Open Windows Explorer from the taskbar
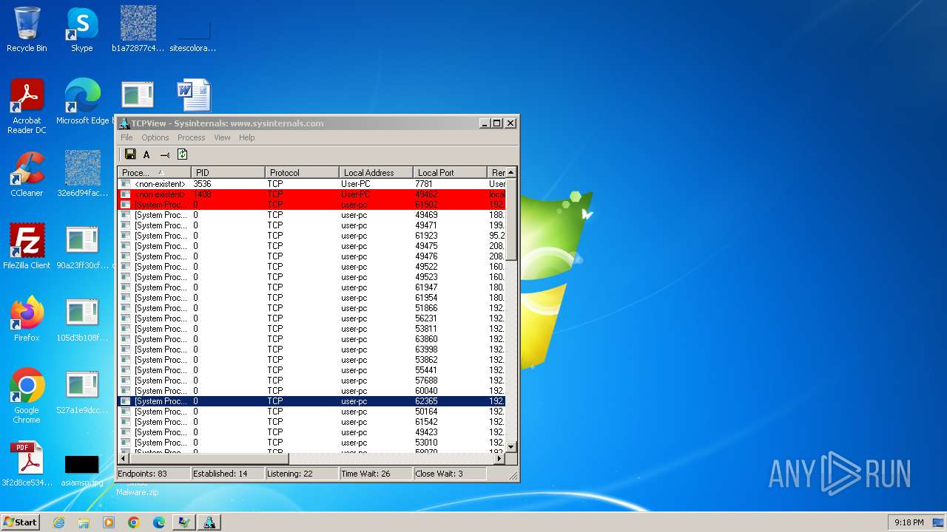Screen dimensions: 947x532 coord(84,522)
